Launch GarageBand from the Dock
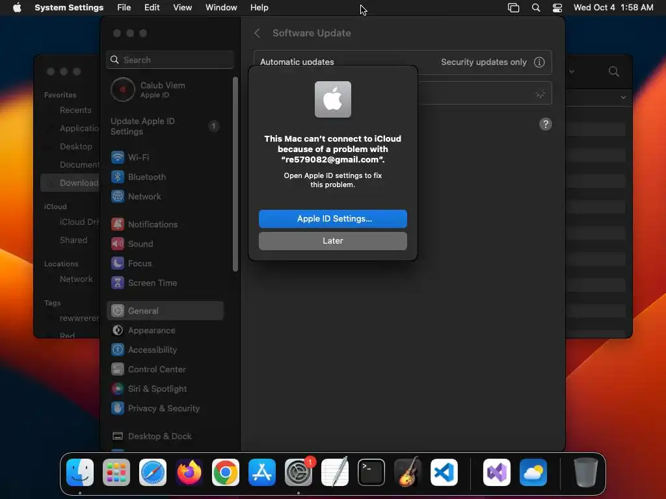Viewport: 666px width, 499px height. pos(408,472)
